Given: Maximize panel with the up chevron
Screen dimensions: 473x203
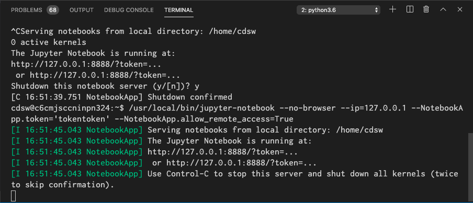Looking at the screenshot, I should 443,9.
